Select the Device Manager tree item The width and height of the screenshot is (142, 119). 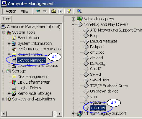(x=31, y=60)
